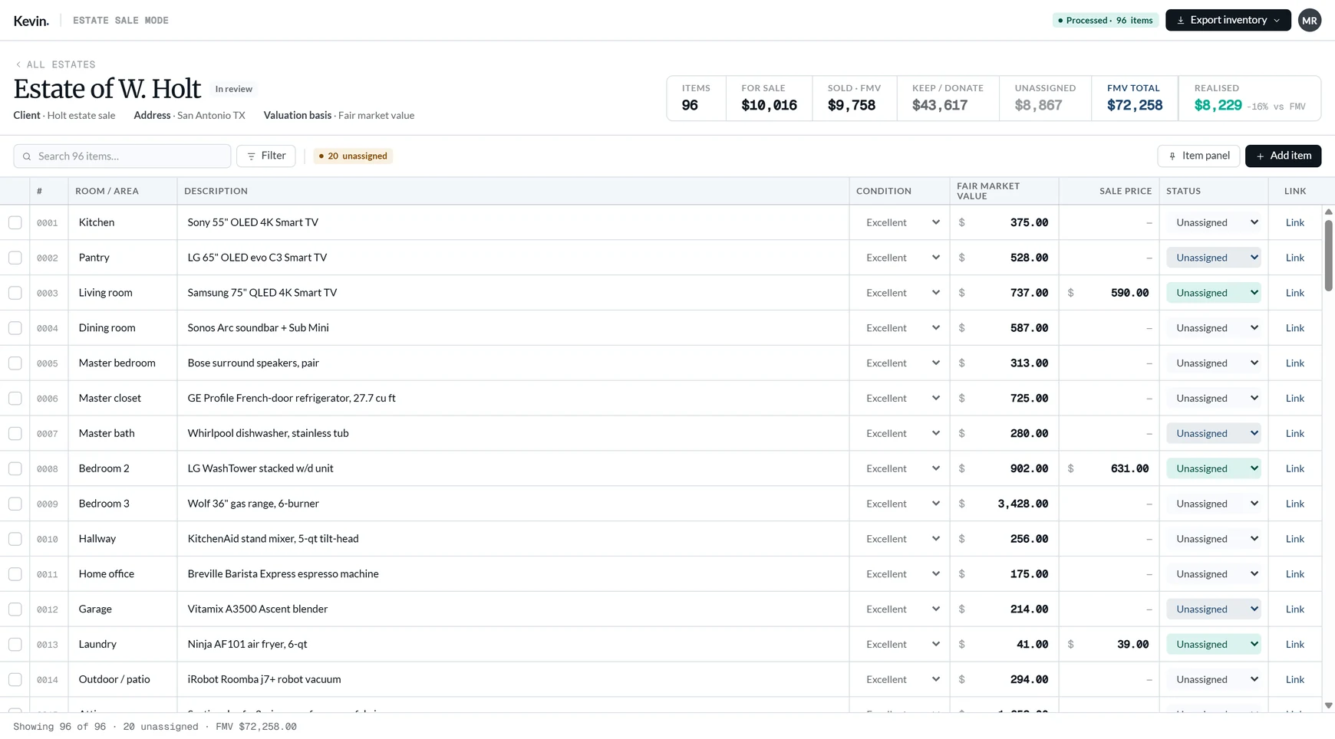Click the search magnifier icon
The image size is (1335, 739).
[x=27, y=156]
